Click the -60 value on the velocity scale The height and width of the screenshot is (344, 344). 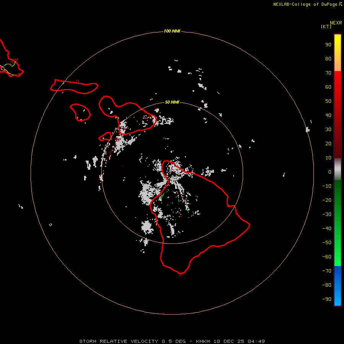(x=327, y=257)
